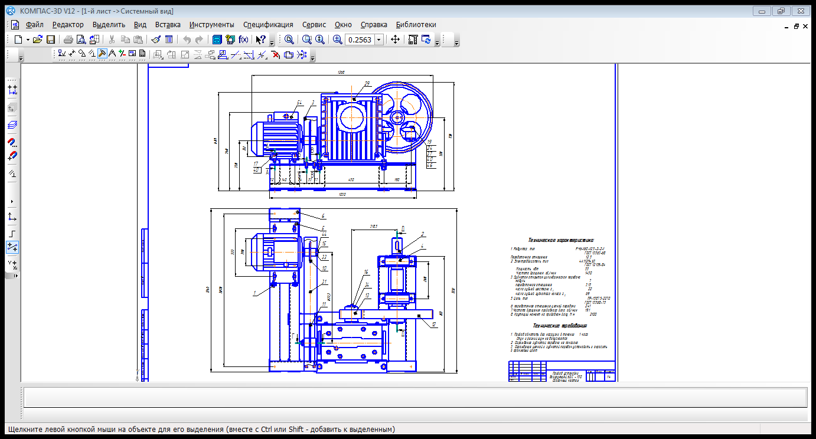Click the f(x) variables icon
Image resolution: width=816 pixels, height=439 pixels.
click(x=243, y=40)
